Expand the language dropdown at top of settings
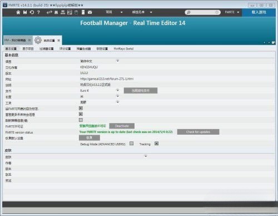 click(x=117, y=61)
